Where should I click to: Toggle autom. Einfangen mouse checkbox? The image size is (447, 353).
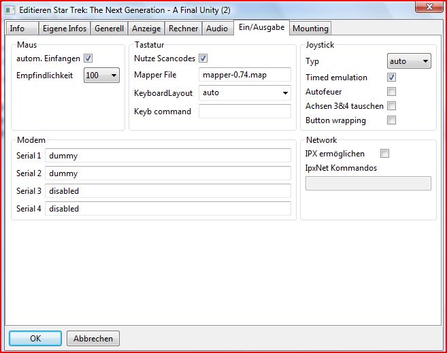click(88, 58)
